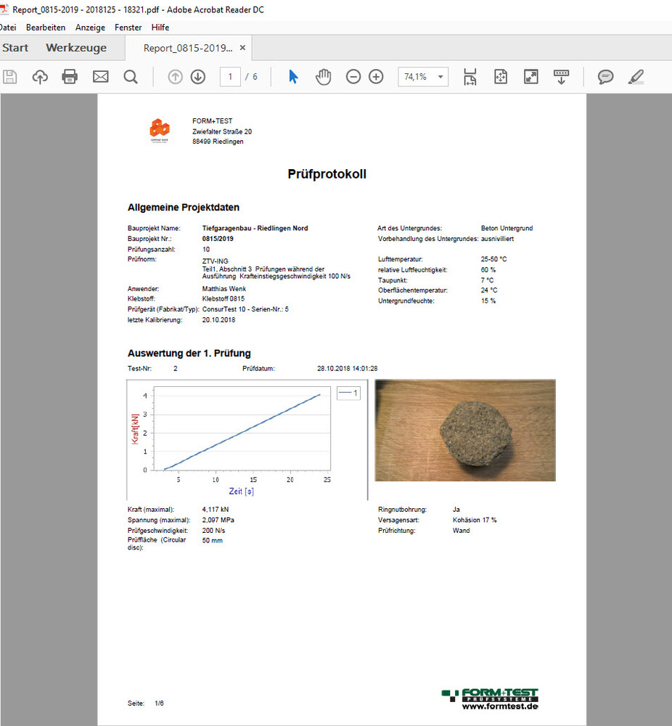Select the highlighter pen tool

pos(636,77)
